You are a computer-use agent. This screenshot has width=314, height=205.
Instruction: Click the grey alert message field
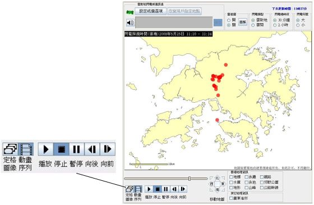pyautogui.click(x=174, y=22)
